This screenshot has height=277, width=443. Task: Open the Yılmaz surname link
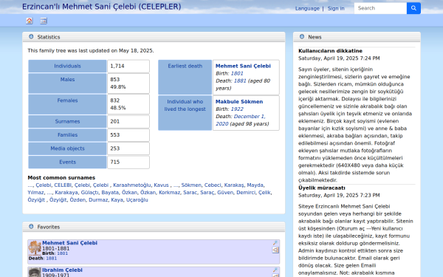point(35,193)
